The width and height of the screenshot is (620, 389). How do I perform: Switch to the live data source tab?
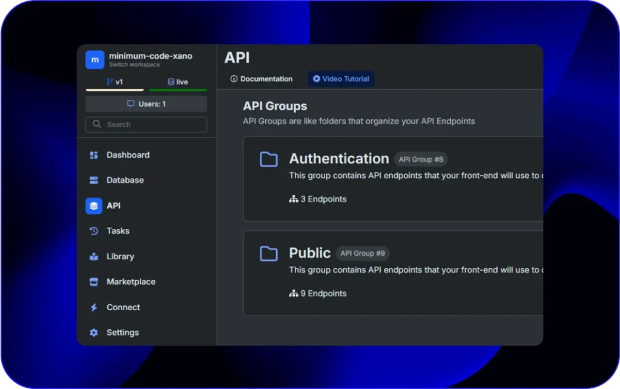177,82
